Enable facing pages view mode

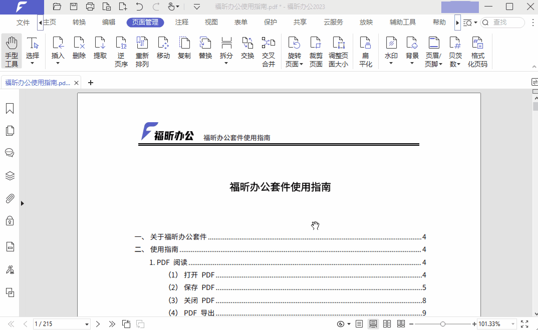(x=387, y=323)
